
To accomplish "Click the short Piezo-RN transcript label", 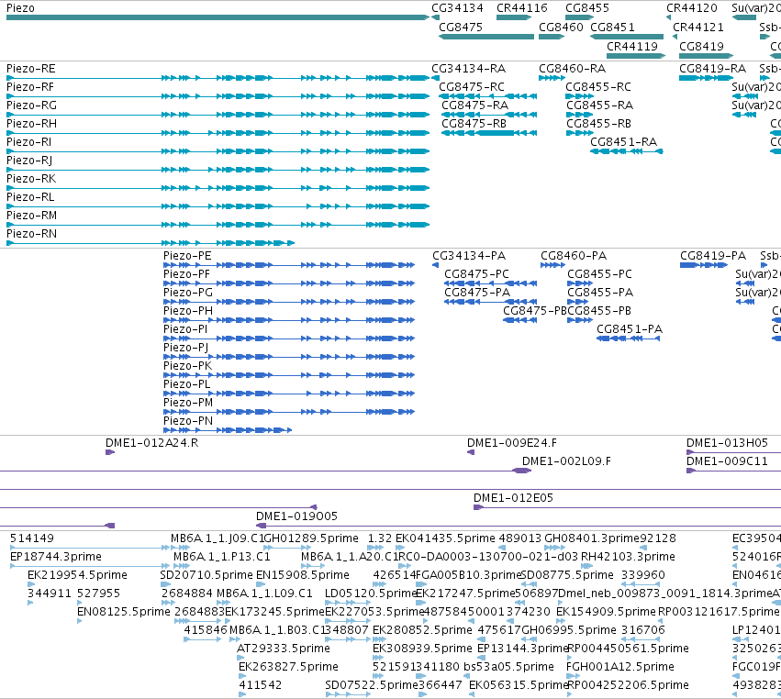I will tap(31, 234).
